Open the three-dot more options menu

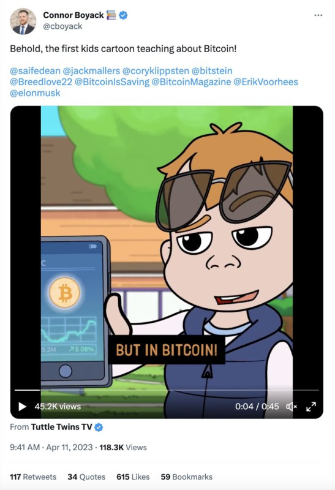pos(318,15)
